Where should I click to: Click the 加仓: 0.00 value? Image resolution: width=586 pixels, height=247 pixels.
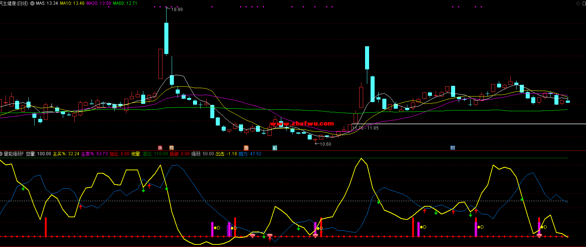(119, 154)
